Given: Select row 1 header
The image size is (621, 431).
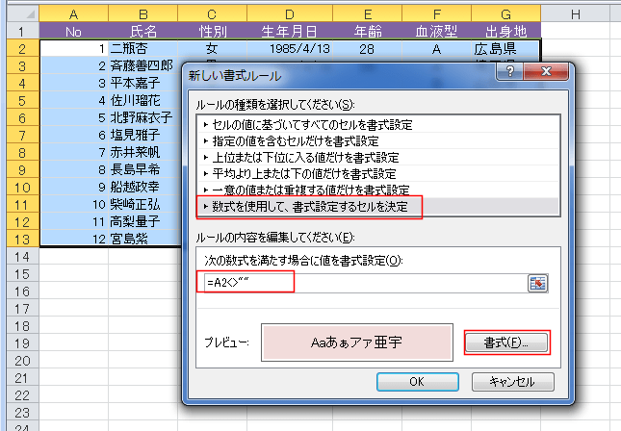Looking at the screenshot, I should point(23,31).
